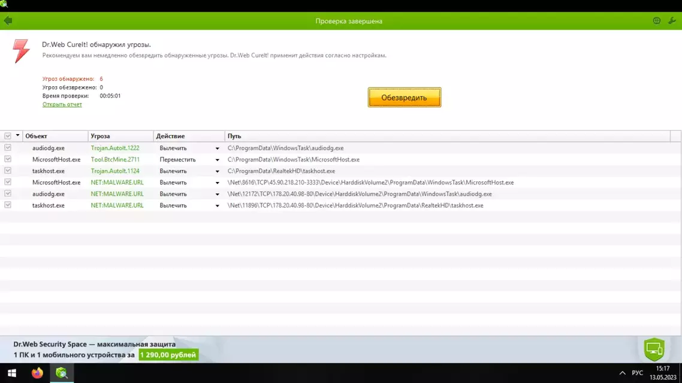Image resolution: width=682 pixels, height=383 pixels.
Task: Switch to Dr.Web CureIt taskbar icon
Action: pyautogui.click(x=61, y=373)
